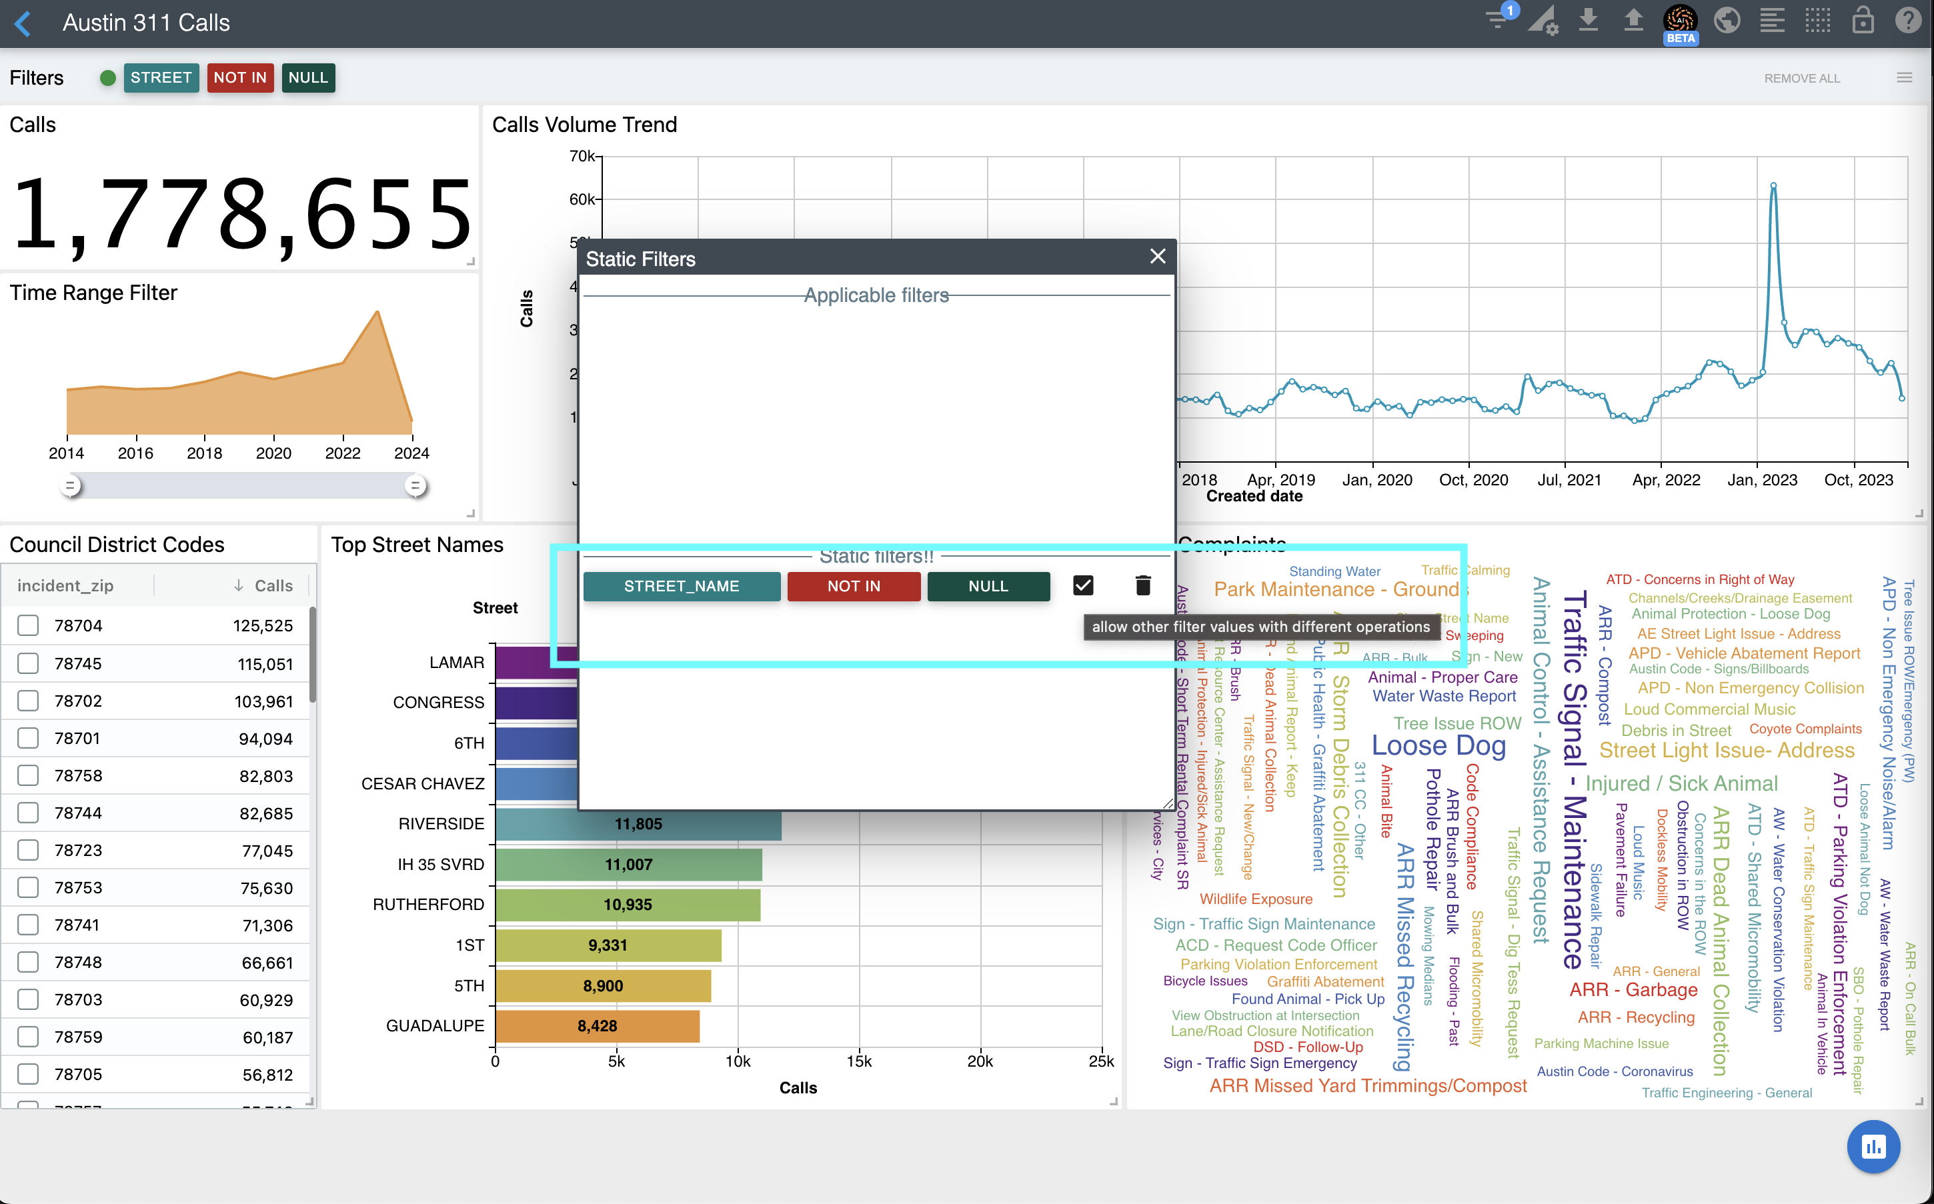Select the 78745 zip checkbox

[x=29, y=663]
